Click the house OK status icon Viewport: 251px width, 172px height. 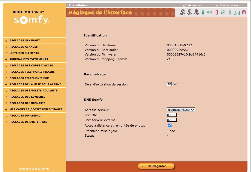click(x=223, y=12)
